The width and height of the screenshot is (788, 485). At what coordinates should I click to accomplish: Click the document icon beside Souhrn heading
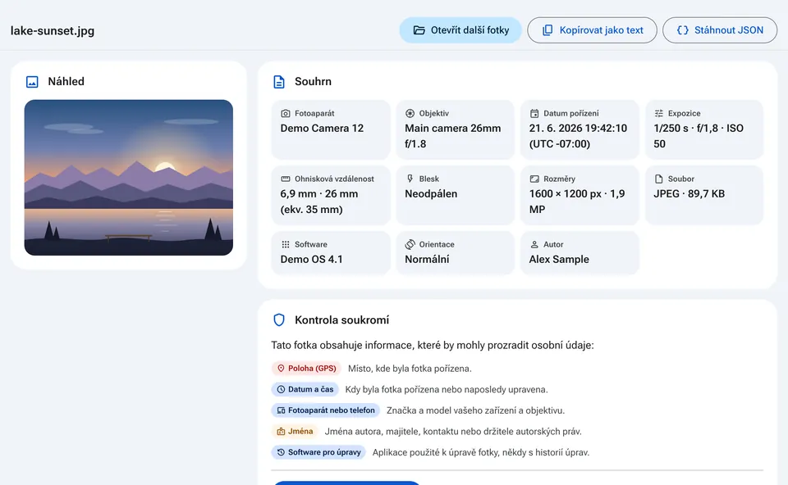(x=279, y=82)
